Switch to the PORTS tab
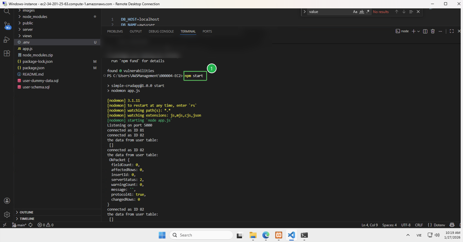Image resolution: width=463 pixels, height=242 pixels. pyautogui.click(x=207, y=31)
